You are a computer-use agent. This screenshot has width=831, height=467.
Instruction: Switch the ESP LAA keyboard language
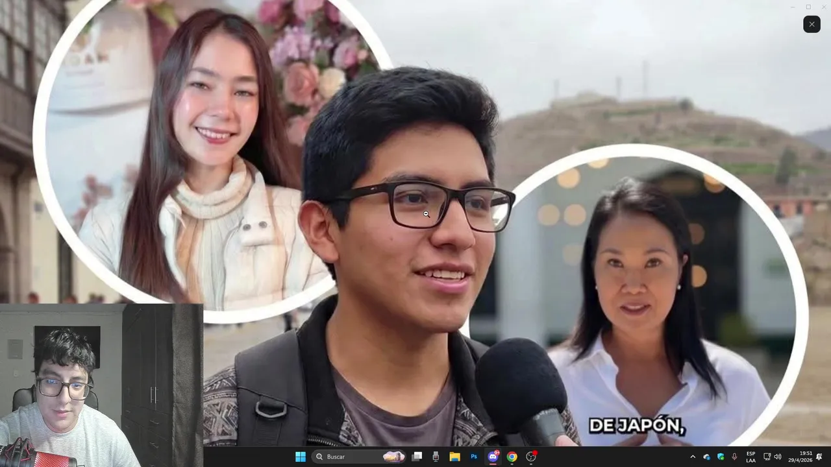(x=750, y=457)
